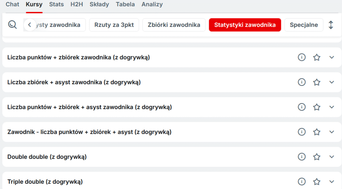Switch to the Chat tab
This screenshot has height=189, width=342.
click(x=12, y=4)
